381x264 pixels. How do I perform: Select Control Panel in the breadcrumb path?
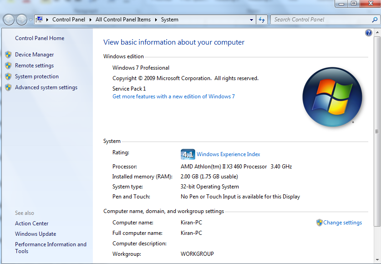69,19
